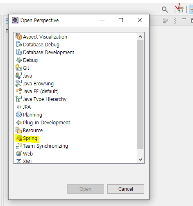Click the Database Development perspective icon

coord(19,52)
